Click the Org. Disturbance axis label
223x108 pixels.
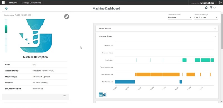pyautogui.click(x=107, y=74)
